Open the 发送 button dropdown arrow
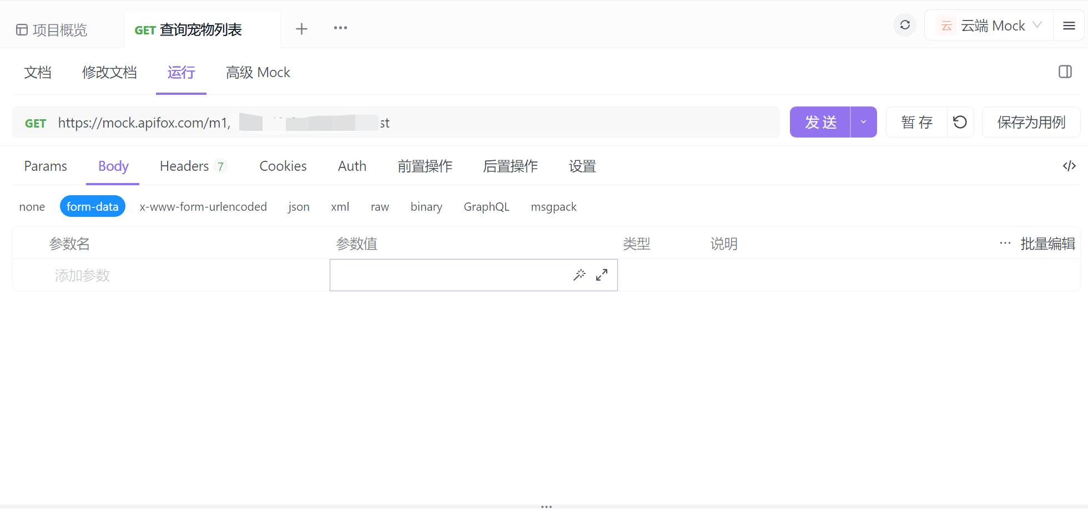Viewport: 1088px width, 513px height. 863,121
